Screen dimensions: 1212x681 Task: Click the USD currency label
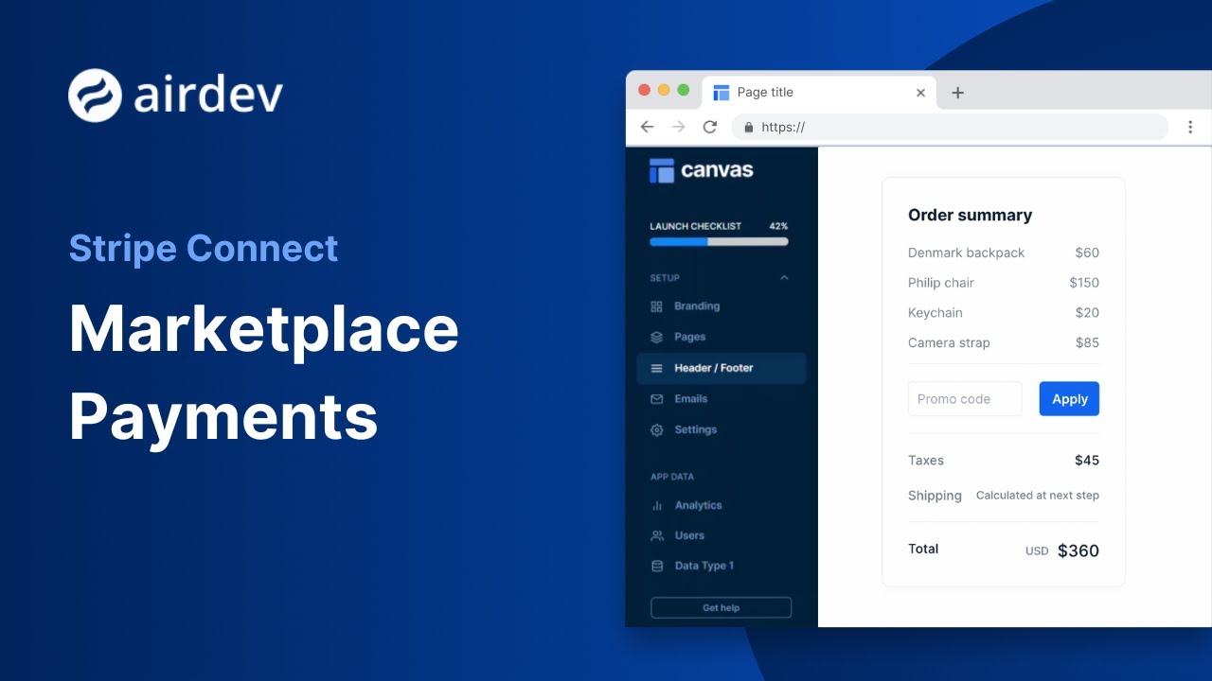(1037, 551)
